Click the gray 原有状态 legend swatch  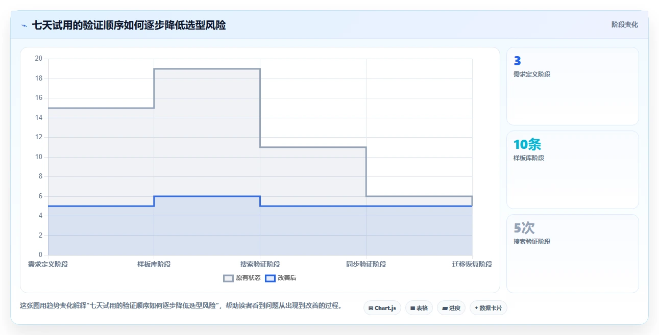pyautogui.click(x=228, y=278)
